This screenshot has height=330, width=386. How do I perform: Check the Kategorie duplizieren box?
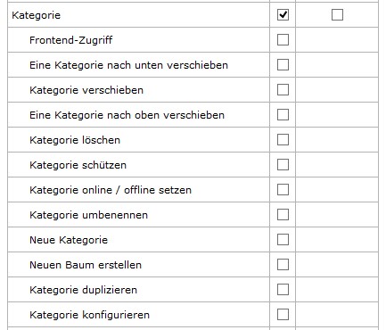(283, 289)
